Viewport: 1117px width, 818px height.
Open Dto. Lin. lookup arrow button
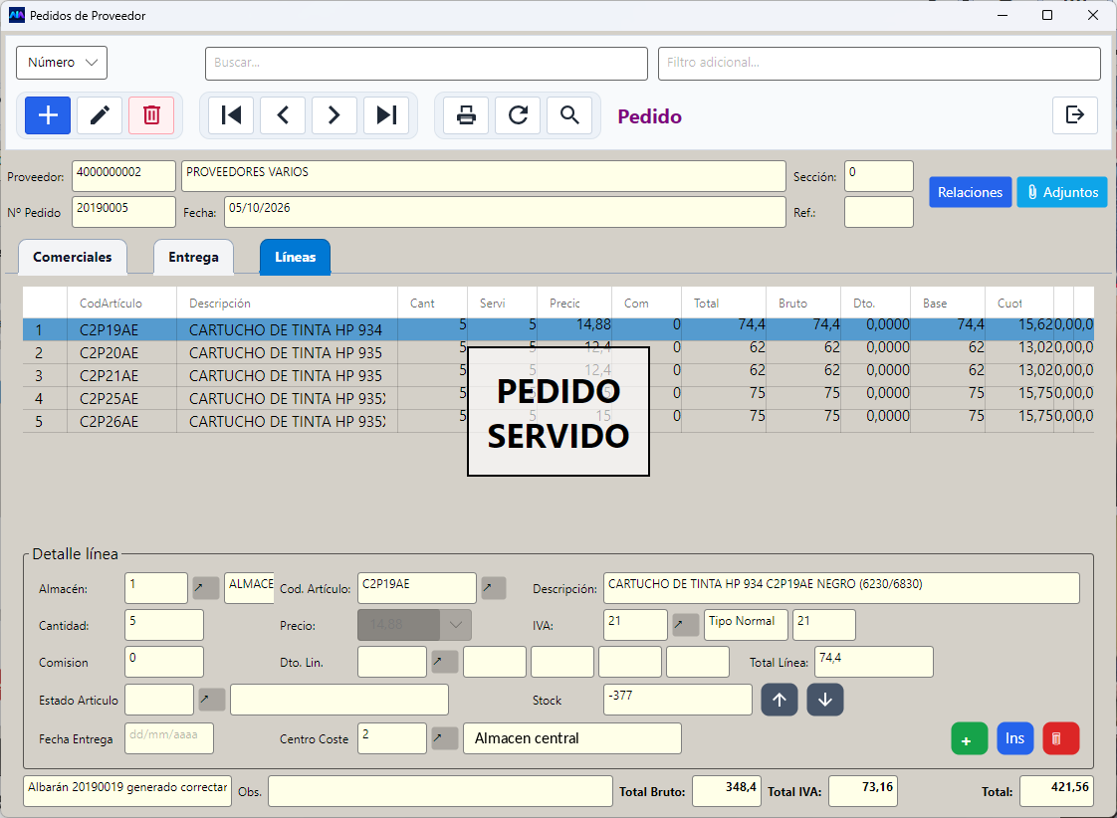coord(445,662)
